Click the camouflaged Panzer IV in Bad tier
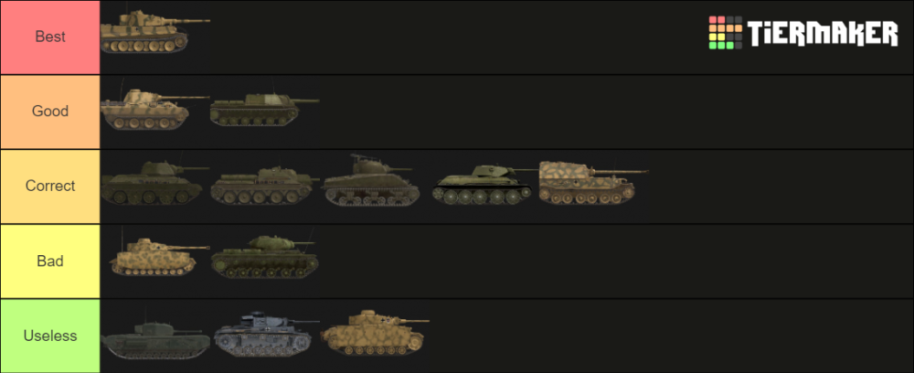This screenshot has width=914, height=373. pyautogui.click(x=158, y=255)
